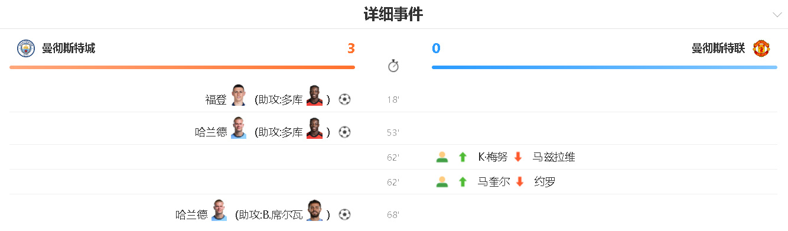Screen dimensions: 788x231
Task: Click the goal ball icon at 18'
Action: click(345, 99)
